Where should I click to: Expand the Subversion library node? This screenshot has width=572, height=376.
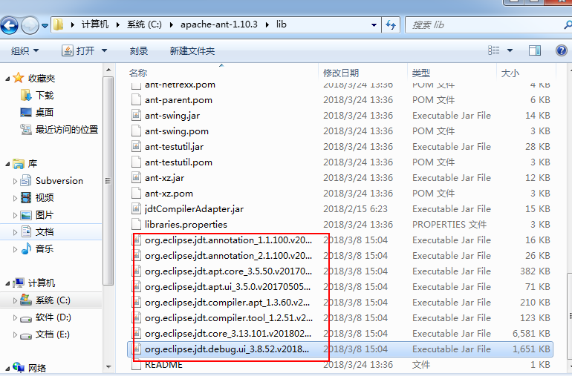(15, 181)
